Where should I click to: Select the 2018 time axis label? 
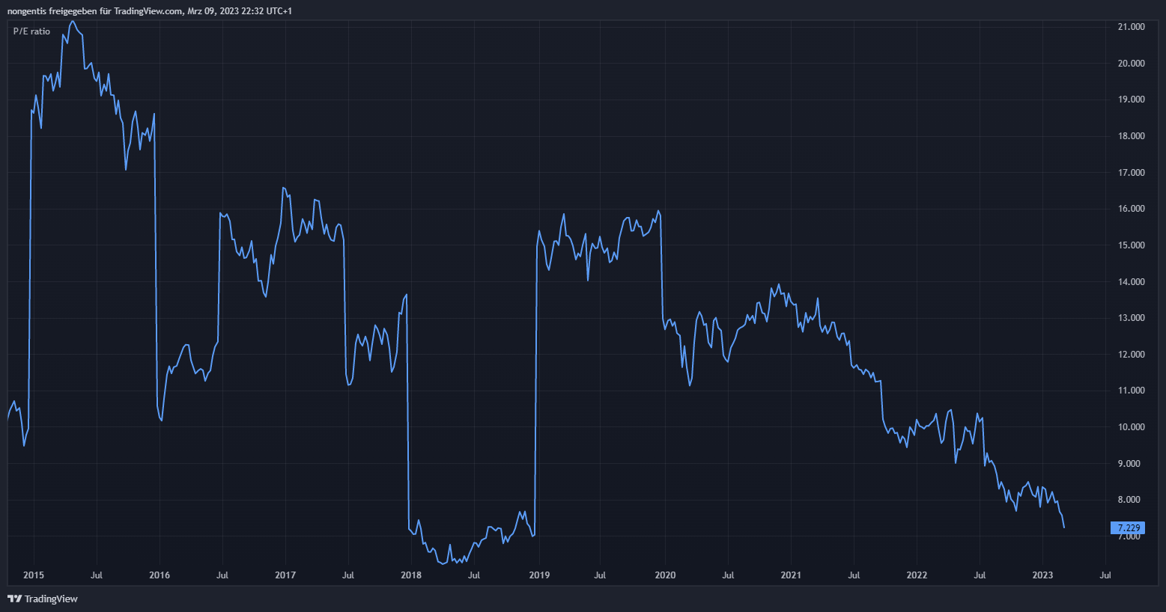(x=411, y=575)
